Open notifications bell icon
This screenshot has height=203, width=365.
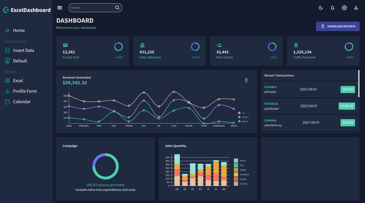332,7
